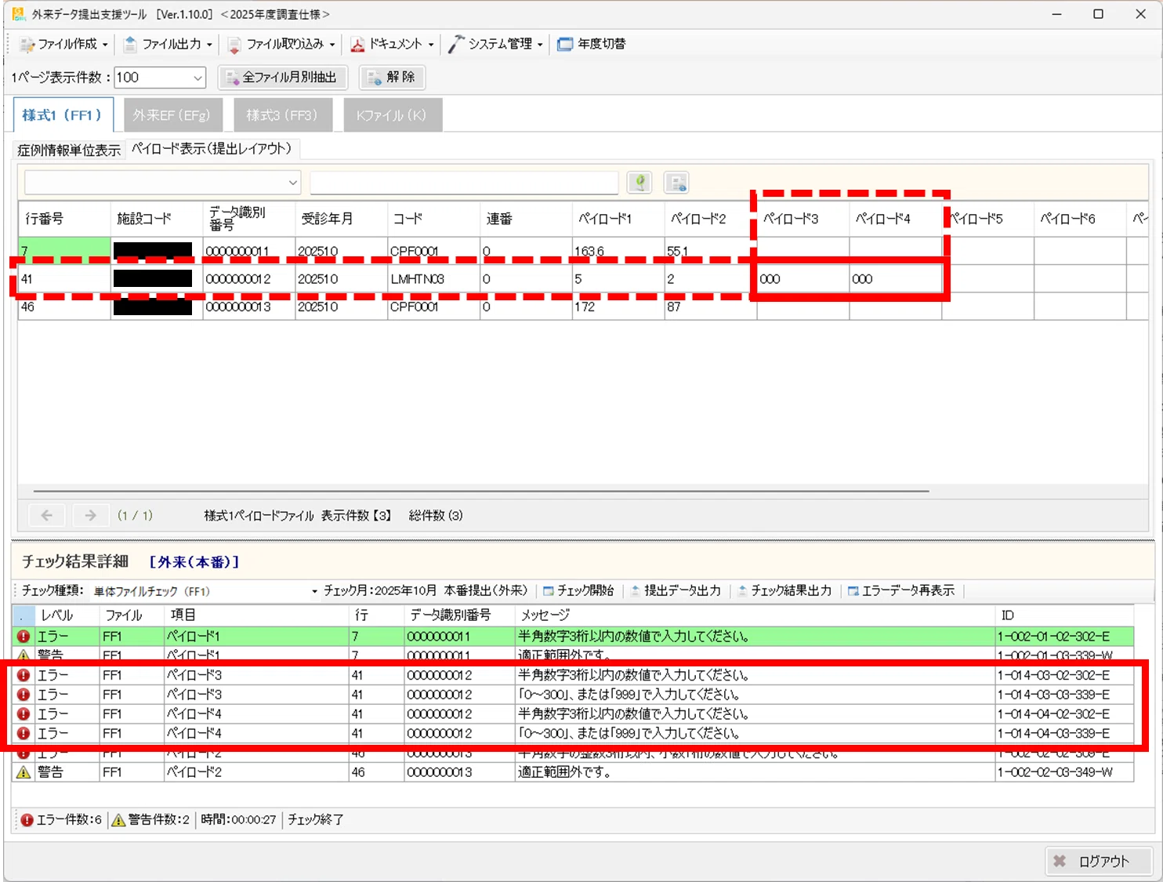The width and height of the screenshot is (1163, 882).
Task: Click the filter text input field
Action: click(x=464, y=183)
